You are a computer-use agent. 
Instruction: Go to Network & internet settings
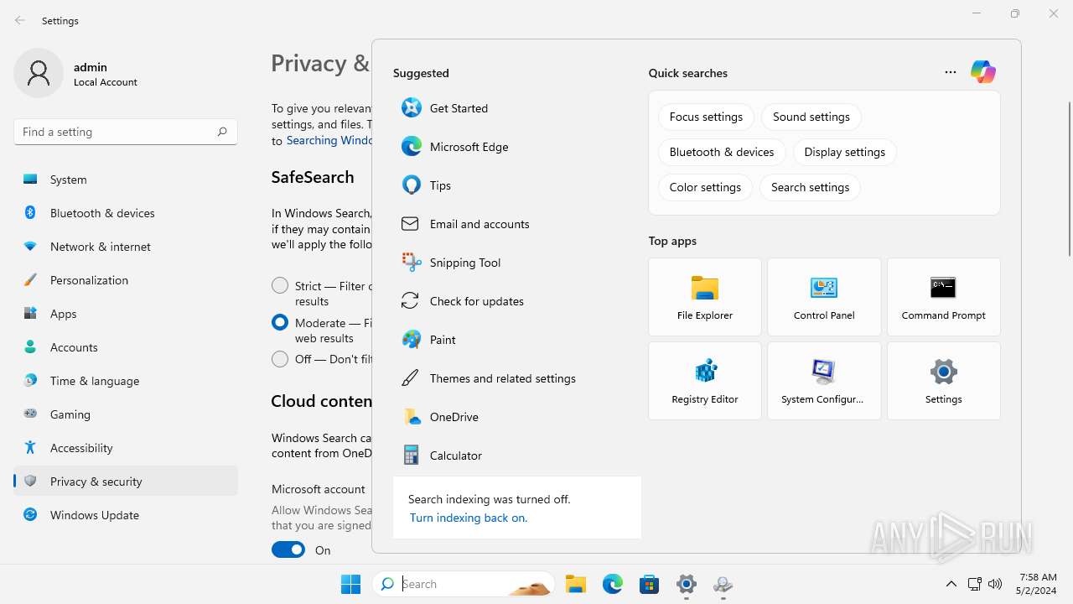pyautogui.click(x=126, y=247)
